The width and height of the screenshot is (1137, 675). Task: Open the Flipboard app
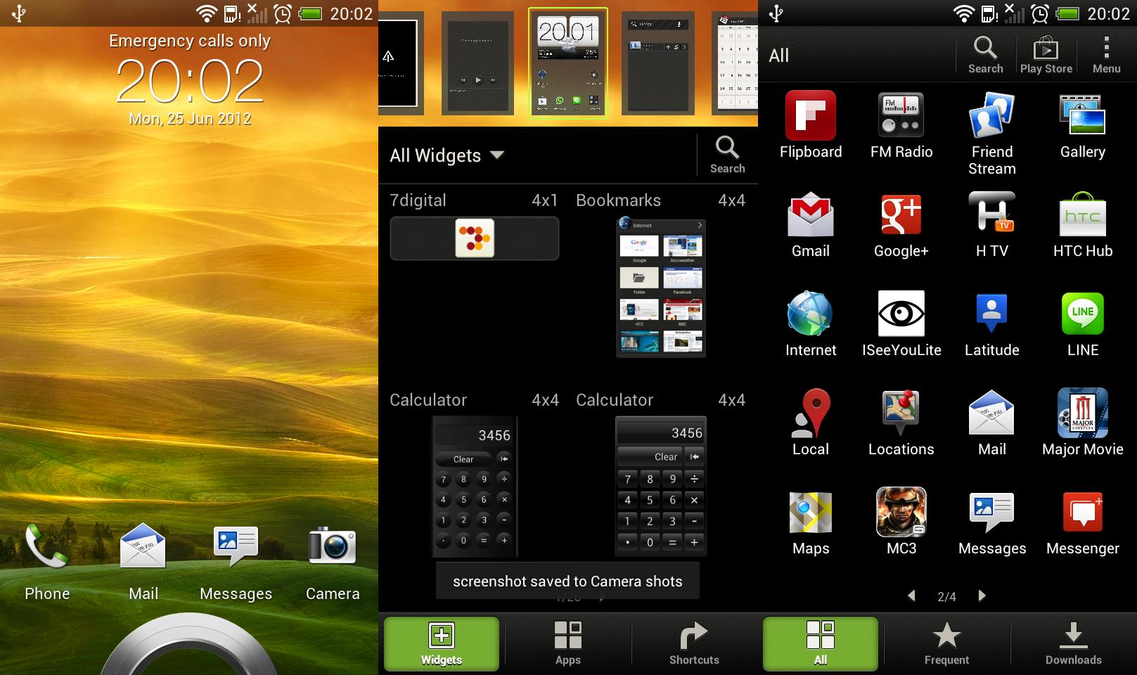[811, 124]
